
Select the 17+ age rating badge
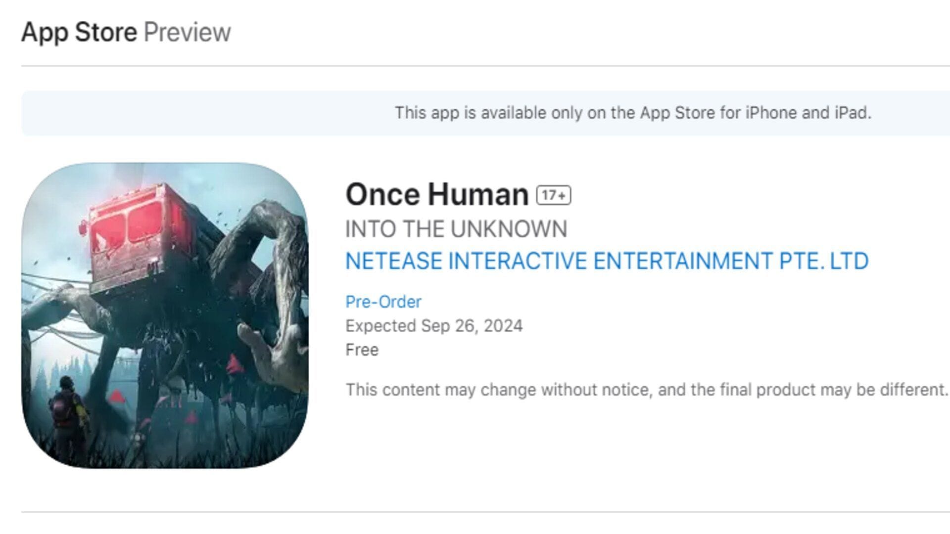(553, 196)
